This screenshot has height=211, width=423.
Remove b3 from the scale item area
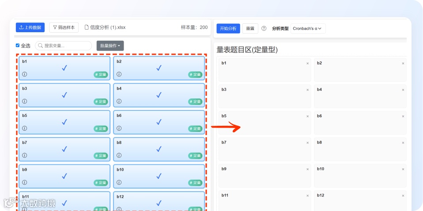click(x=308, y=90)
